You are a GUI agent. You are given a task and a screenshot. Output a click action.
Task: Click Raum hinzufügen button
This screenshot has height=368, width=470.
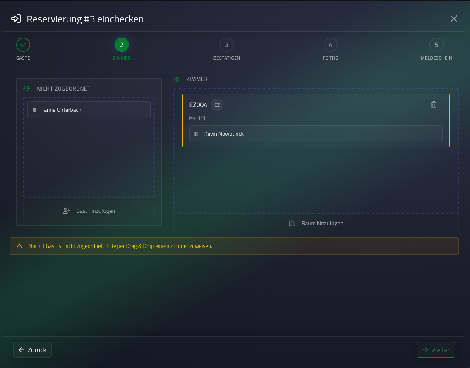[316, 223]
